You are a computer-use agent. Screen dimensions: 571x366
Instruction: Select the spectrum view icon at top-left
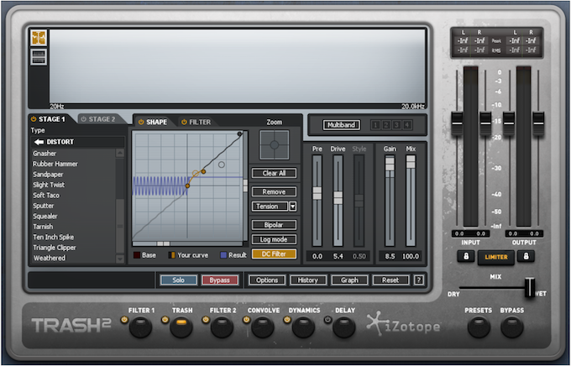click(39, 38)
